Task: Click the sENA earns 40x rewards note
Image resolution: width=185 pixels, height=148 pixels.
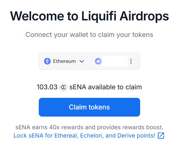Action: pyautogui.click(x=89, y=127)
